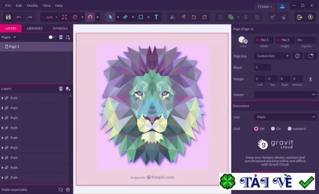
Task: Click the flip horizontal triangle icon
Action: 173,17
